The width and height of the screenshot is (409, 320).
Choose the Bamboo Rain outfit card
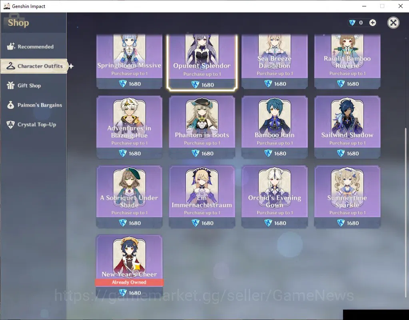[x=274, y=127]
